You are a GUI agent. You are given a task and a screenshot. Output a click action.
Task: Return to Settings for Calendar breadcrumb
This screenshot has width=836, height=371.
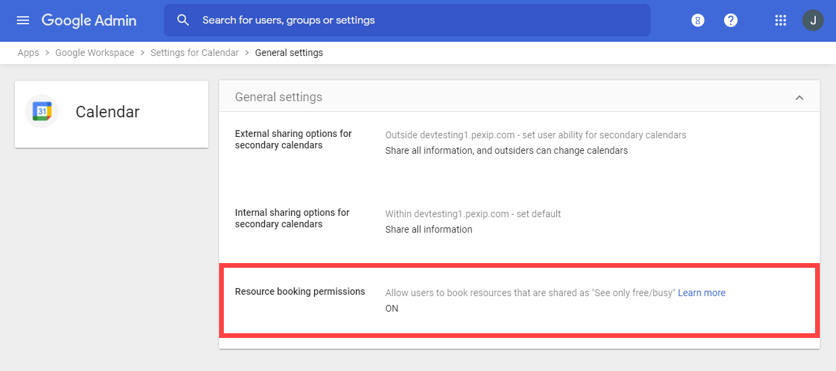click(x=194, y=53)
